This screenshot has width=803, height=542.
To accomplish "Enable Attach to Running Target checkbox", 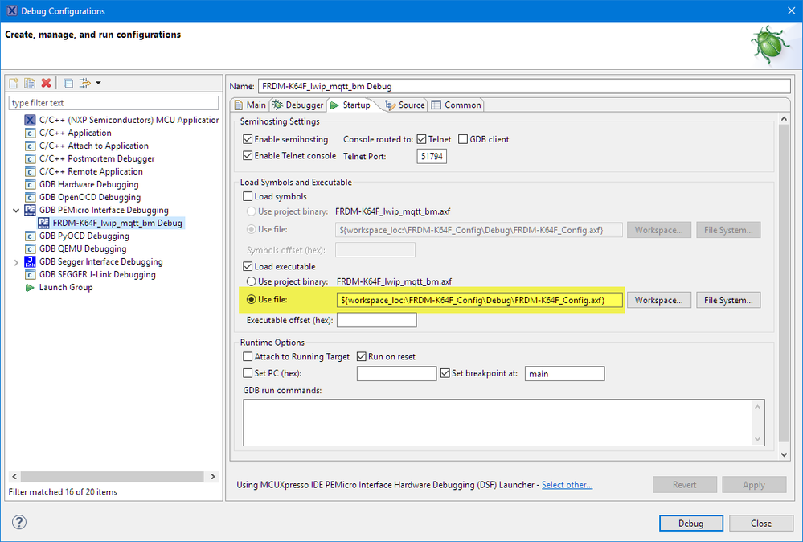I will 248,356.
